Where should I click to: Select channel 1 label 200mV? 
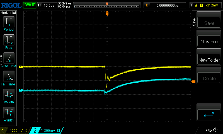point(17,130)
